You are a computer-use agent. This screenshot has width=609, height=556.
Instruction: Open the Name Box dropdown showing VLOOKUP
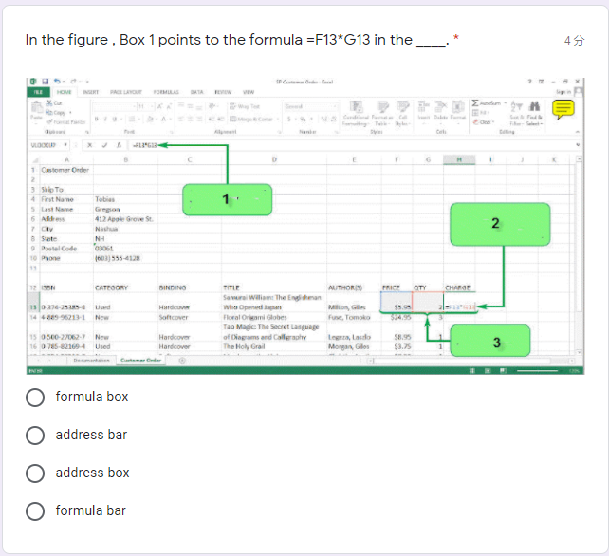point(65,145)
